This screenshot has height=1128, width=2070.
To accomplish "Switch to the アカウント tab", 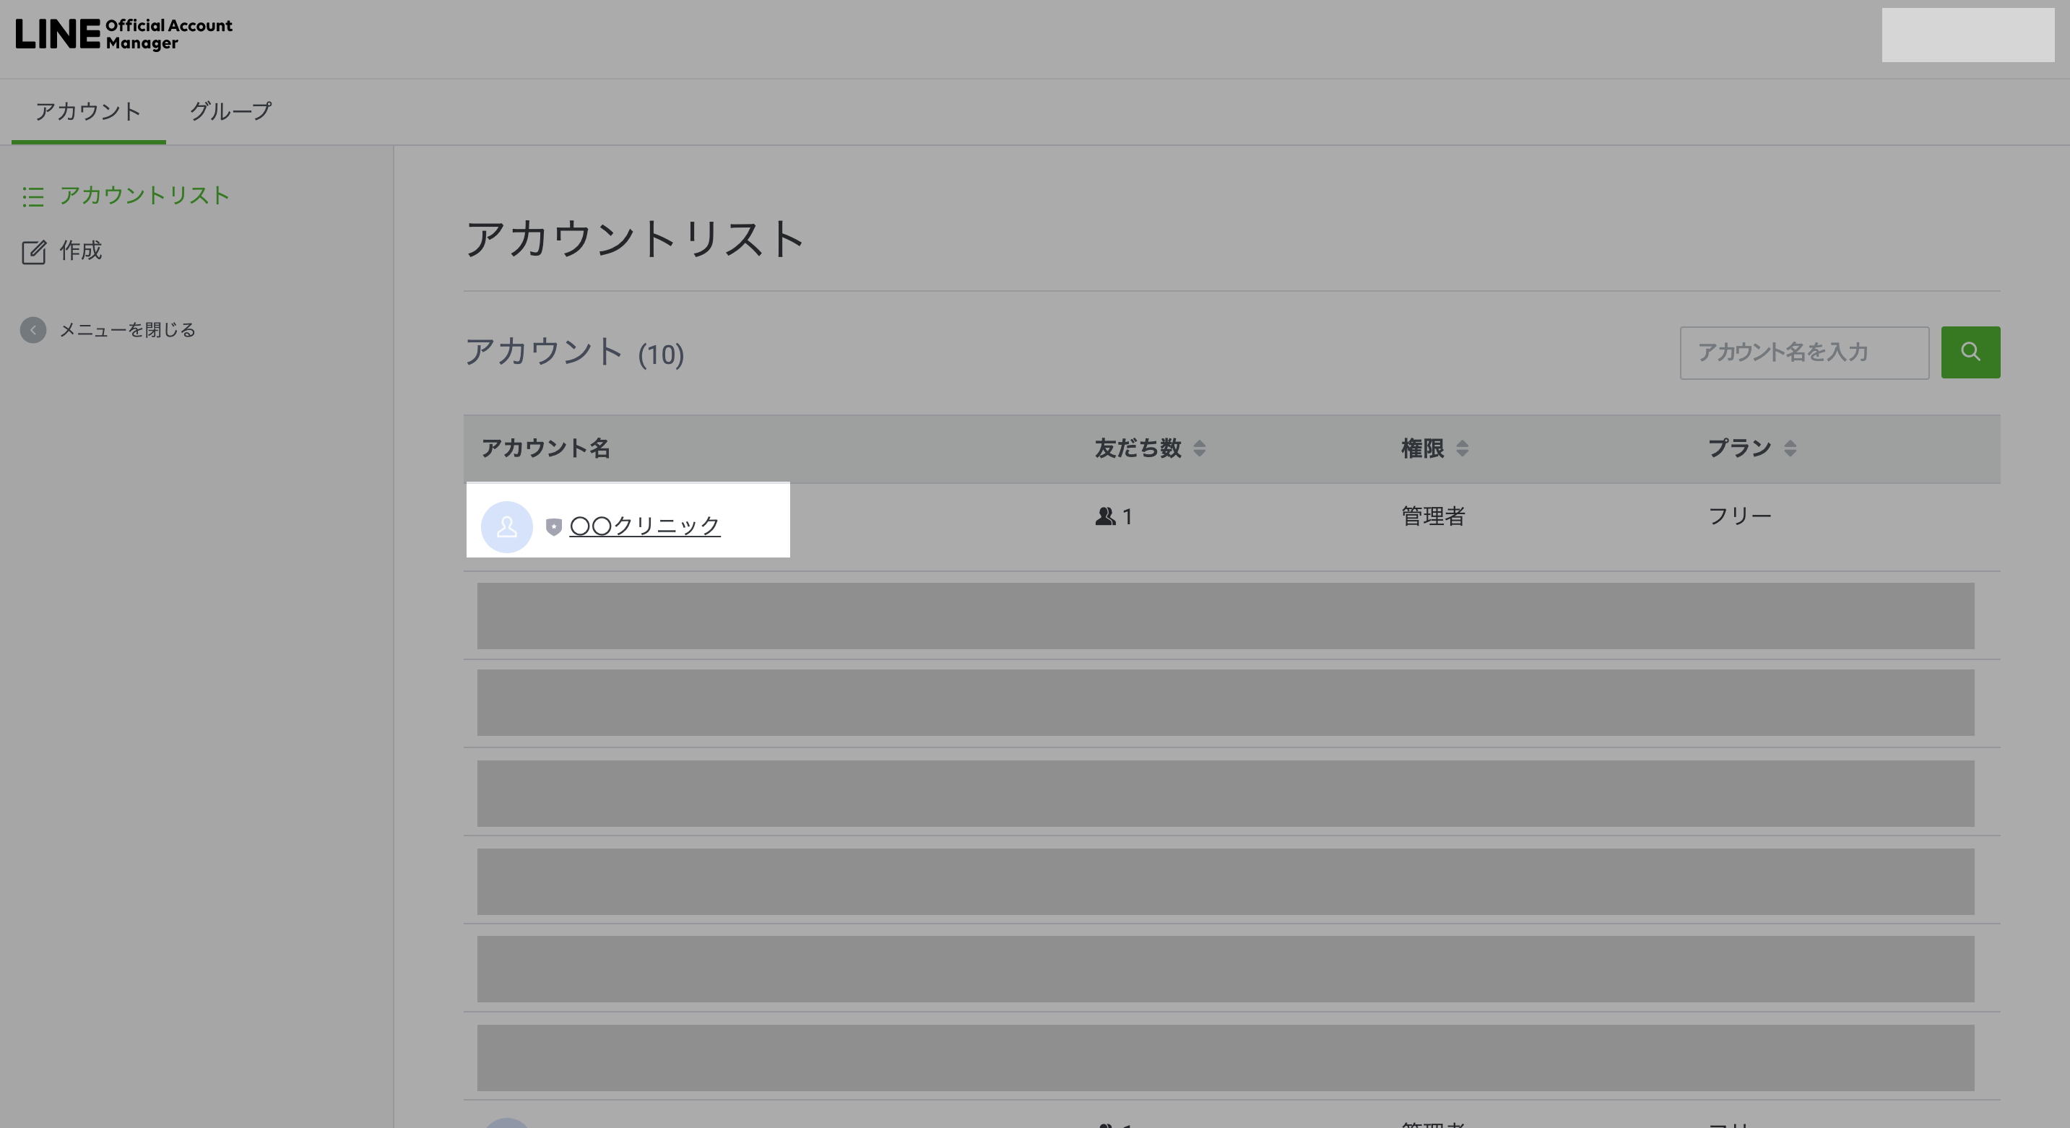I will point(88,111).
